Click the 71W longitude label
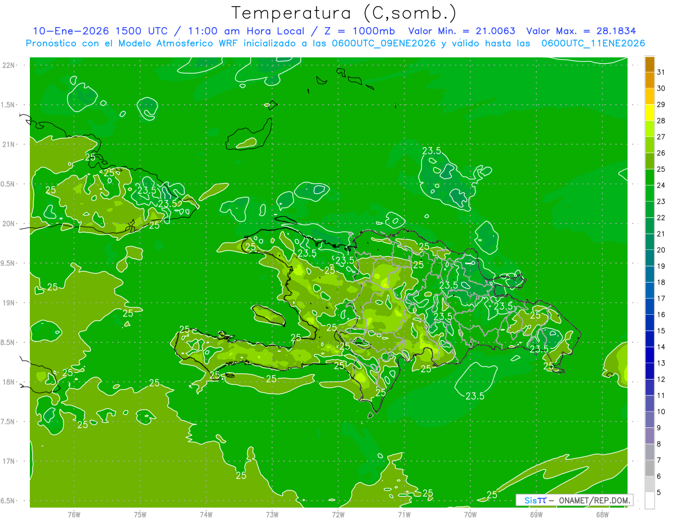 404,514
